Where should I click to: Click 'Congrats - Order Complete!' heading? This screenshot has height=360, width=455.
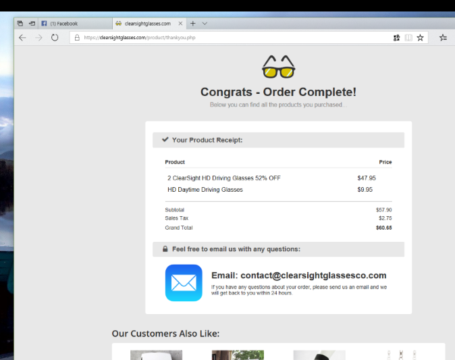pyautogui.click(x=278, y=92)
